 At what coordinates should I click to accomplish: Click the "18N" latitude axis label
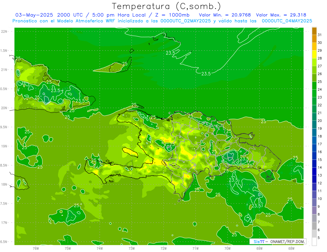(4, 184)
